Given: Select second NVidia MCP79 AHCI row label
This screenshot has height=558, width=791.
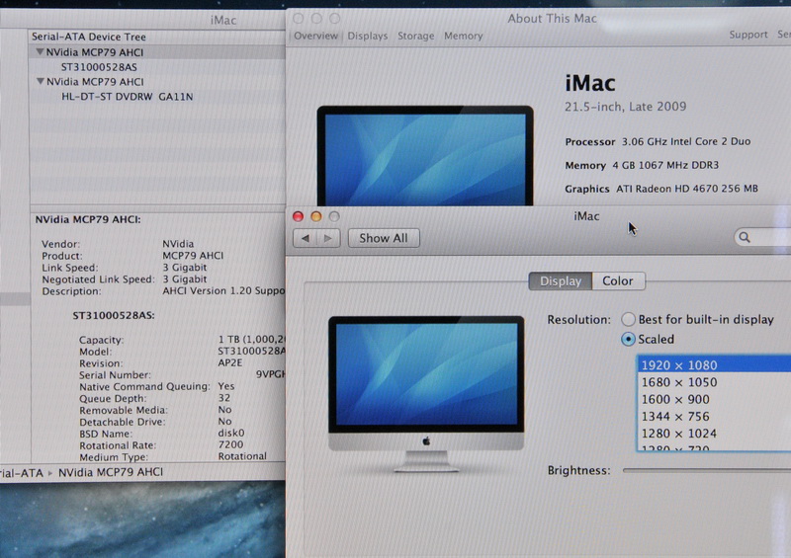Looking at the screenshot, I should pos(95,82).
